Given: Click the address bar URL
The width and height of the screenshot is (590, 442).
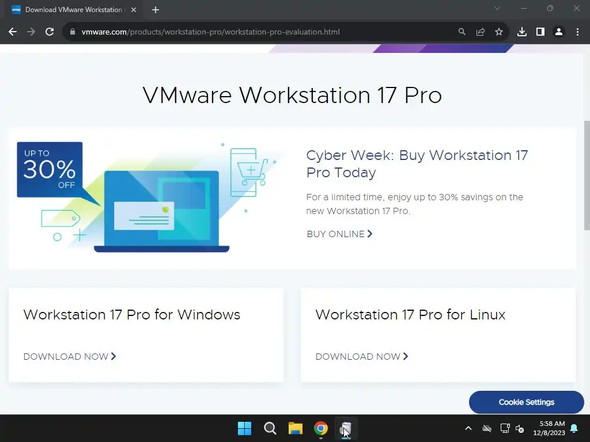Looking at the screenshot, I should [211, 32].
